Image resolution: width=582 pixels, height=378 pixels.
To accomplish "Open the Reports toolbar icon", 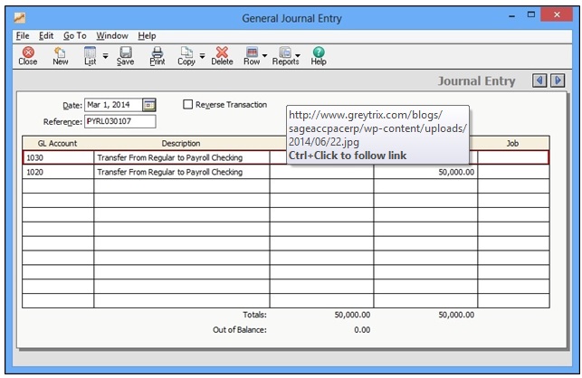I will pyautogui.click(x=285, y=56).
